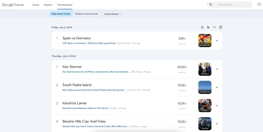263x132 pixels.
Task: Open the Beverly Hills Cop Cast Guide link
Action: (x=96, y=126)
